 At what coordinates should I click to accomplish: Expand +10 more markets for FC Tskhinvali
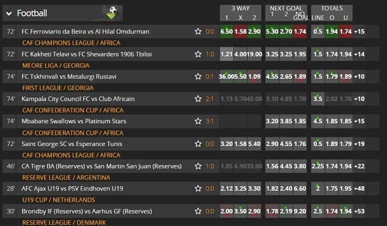click(359, 76)
